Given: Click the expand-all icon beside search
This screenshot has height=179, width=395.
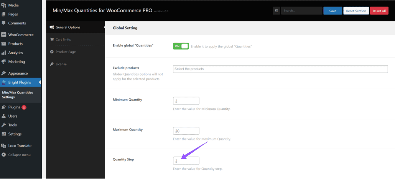Looking at the screenshot, I should coord(276,11).
